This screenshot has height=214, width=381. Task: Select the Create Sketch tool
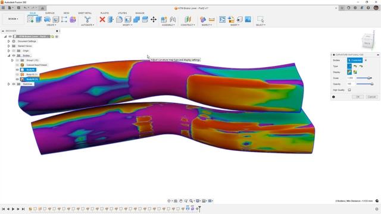coord(30,20)
